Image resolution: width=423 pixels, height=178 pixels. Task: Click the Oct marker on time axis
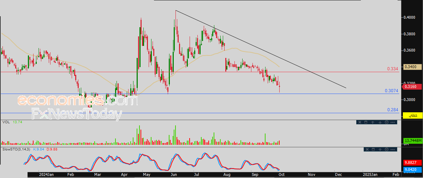282,174
